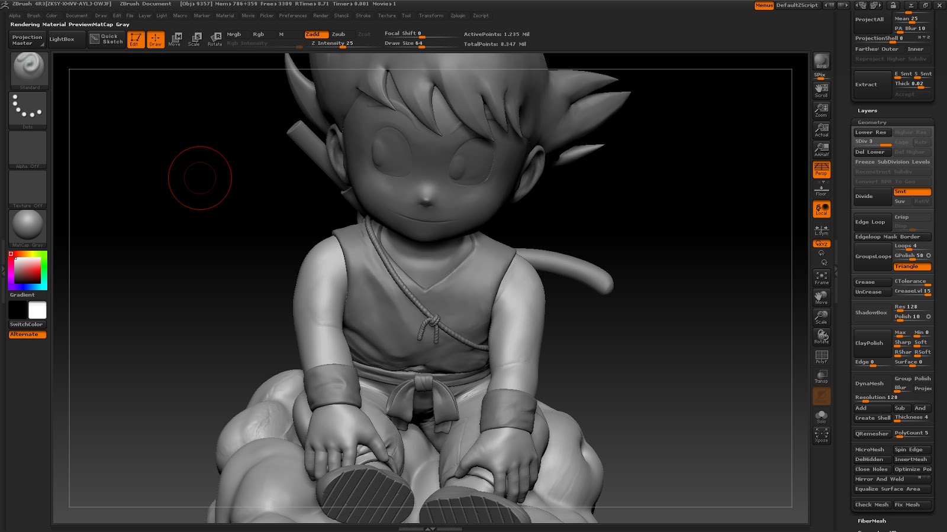Pick a color in the color picker
This screenshot has height=532, width=947.
point(28,270)
